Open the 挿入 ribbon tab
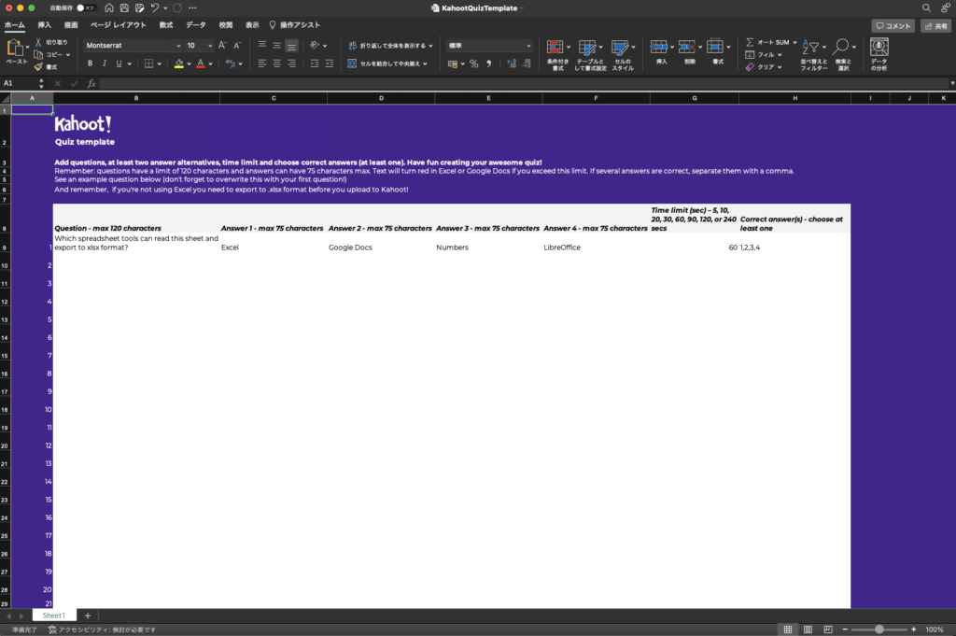The height and width of the screenshot is (636, 956). (x=45, y=25)
